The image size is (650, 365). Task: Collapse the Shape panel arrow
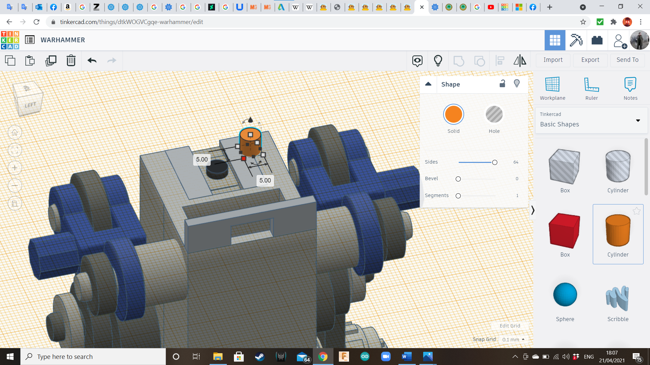point(428,84)
